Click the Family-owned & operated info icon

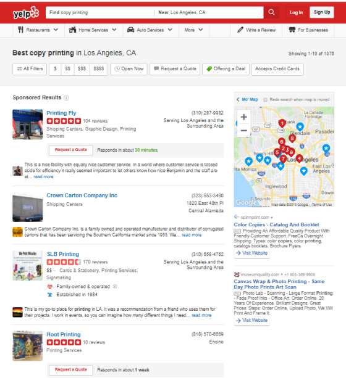click(115, 286)
